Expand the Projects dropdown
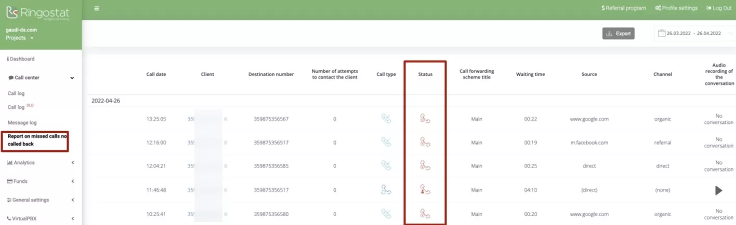 point(20,38)
